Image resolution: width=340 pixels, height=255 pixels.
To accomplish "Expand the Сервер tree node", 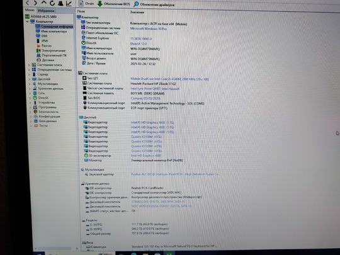I will point(29,74).
